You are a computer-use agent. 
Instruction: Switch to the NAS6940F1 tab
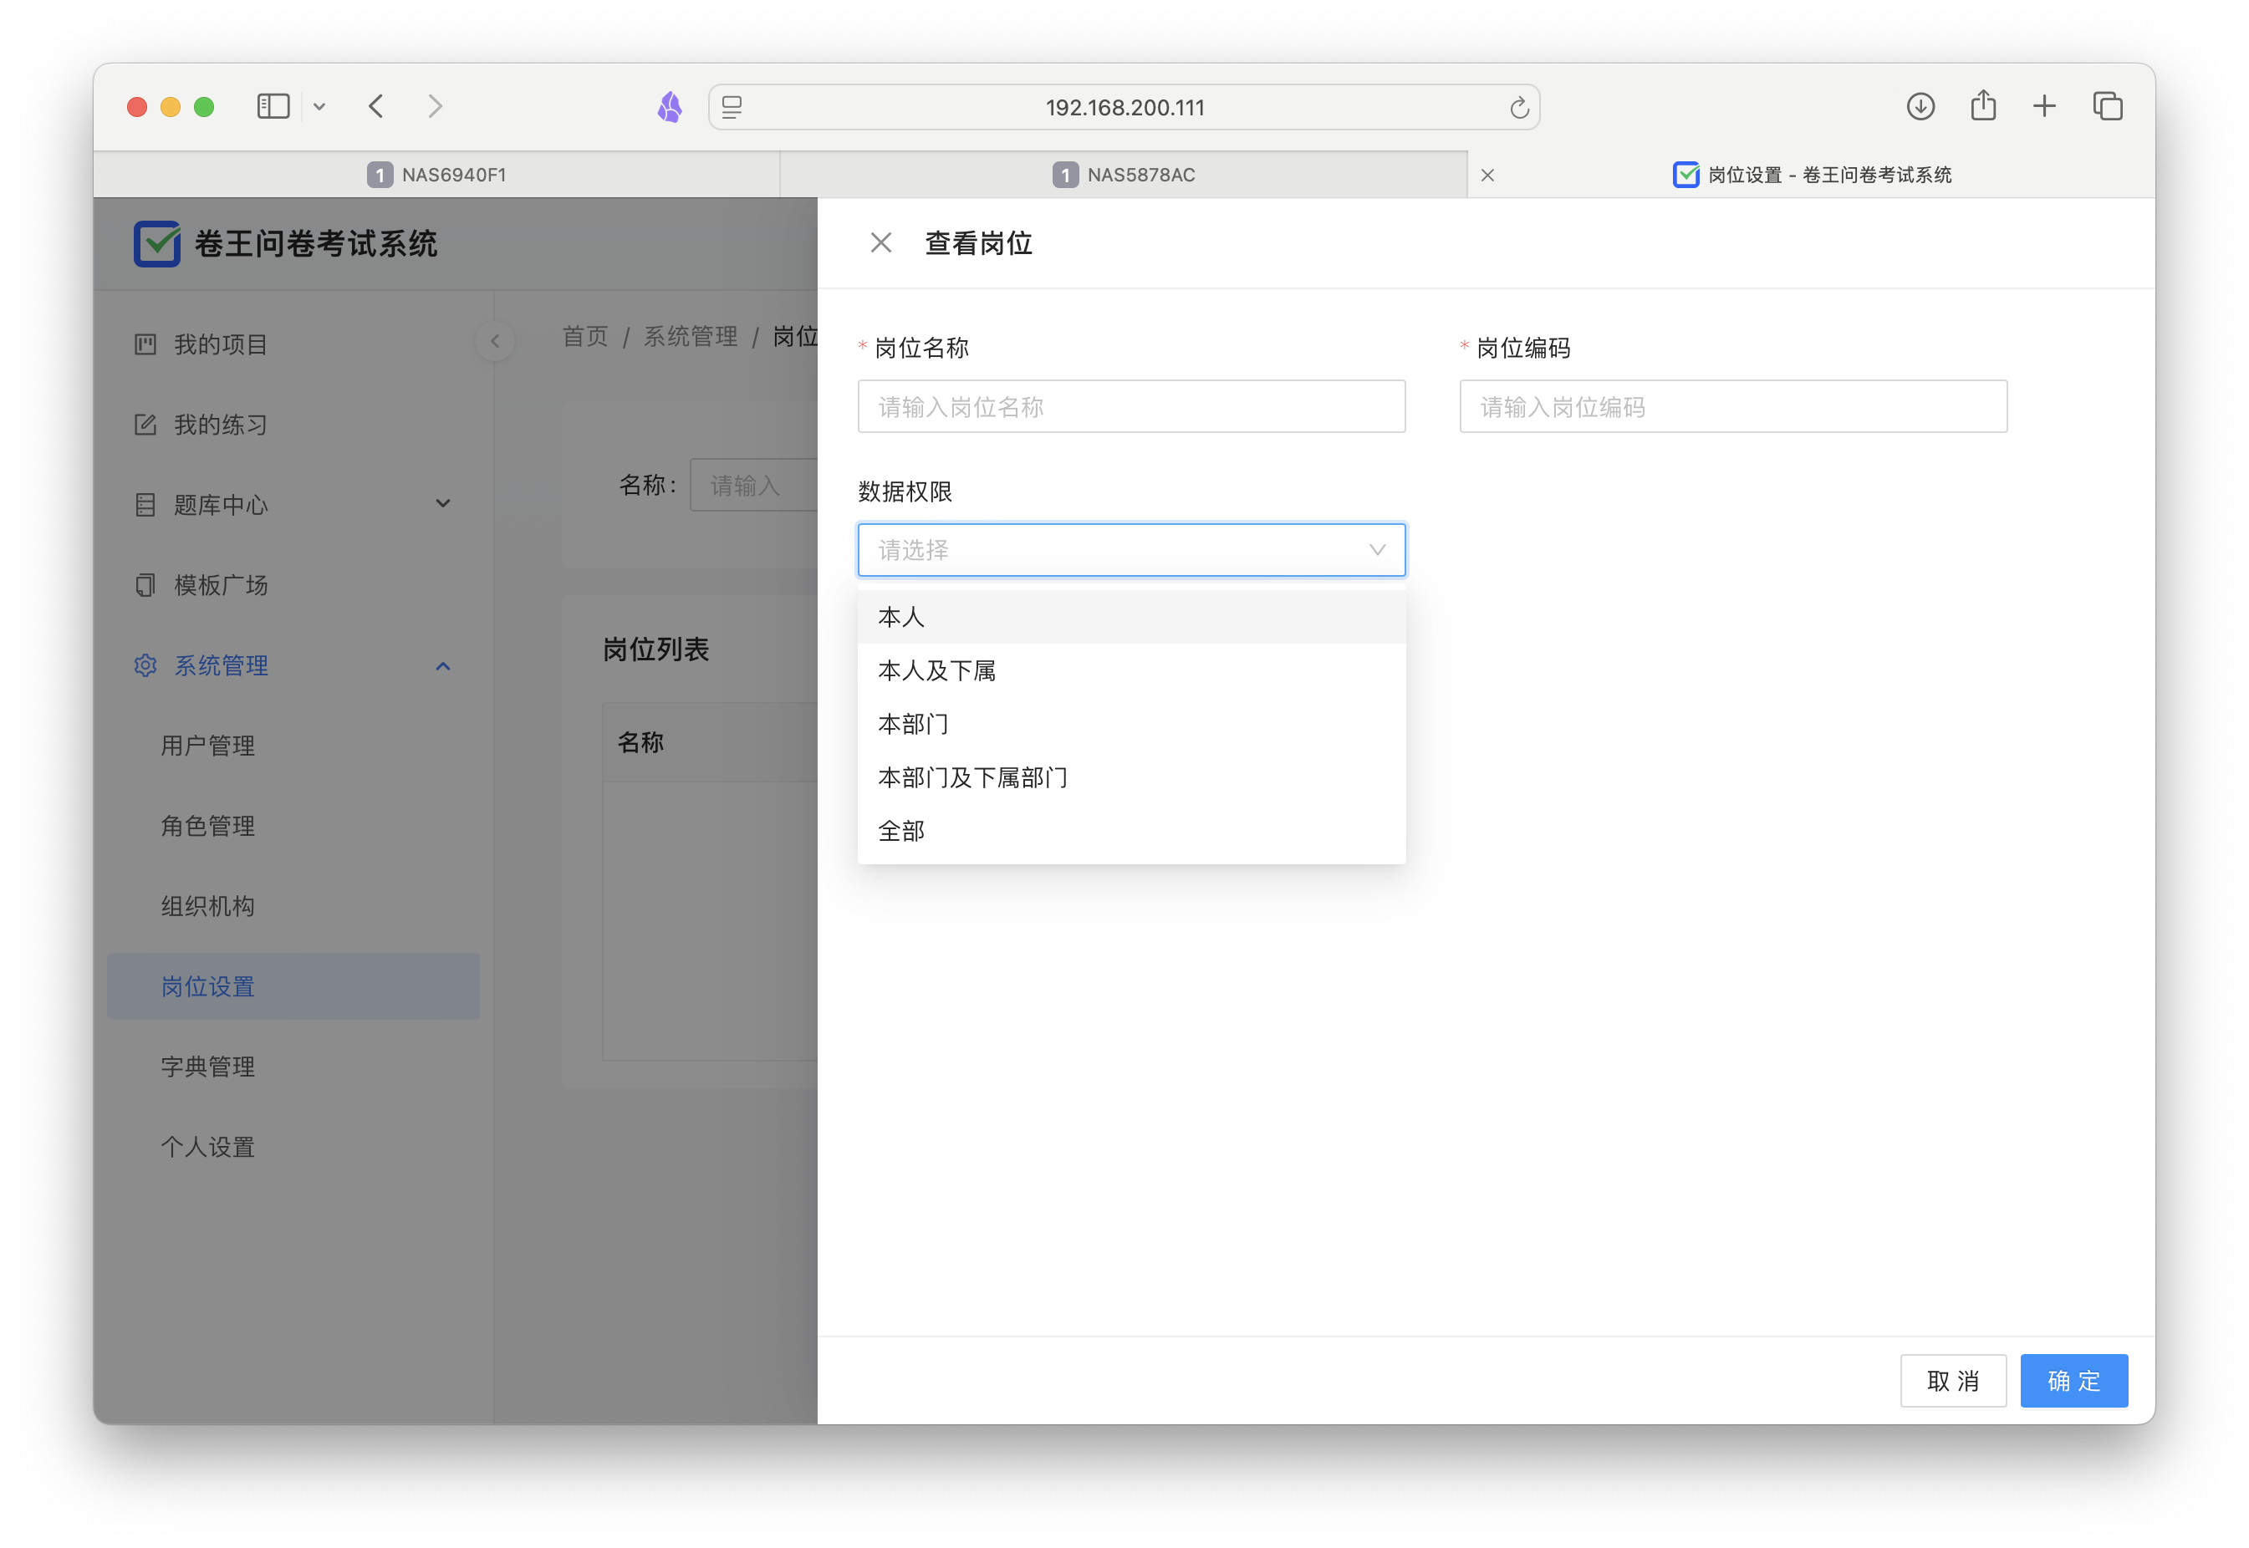pyautogui.click(x=436, y=175)
